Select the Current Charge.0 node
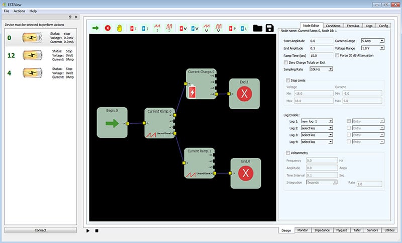The height and width of the screenshot is (243, 402). point(202,84)
